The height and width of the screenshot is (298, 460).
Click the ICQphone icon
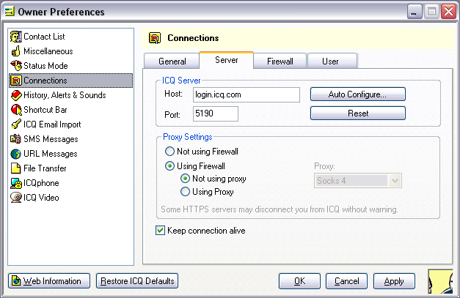[x=16, y=183]
